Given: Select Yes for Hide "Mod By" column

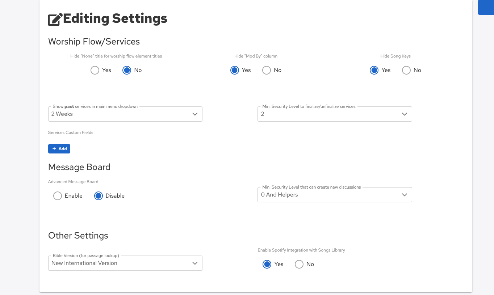Looking at the screenshot, I should [x=235, y=70].
